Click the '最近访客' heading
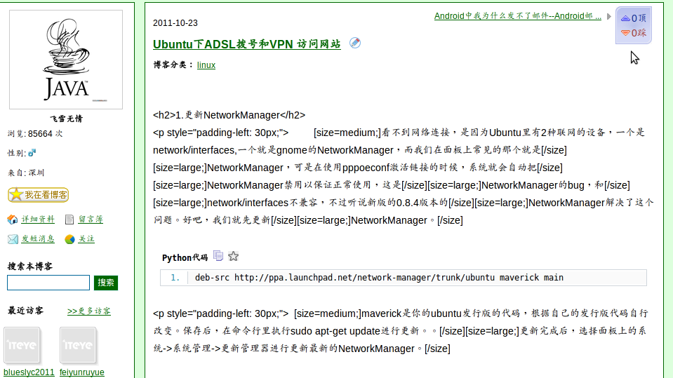 pyautogui.click(x=25, y=311)
